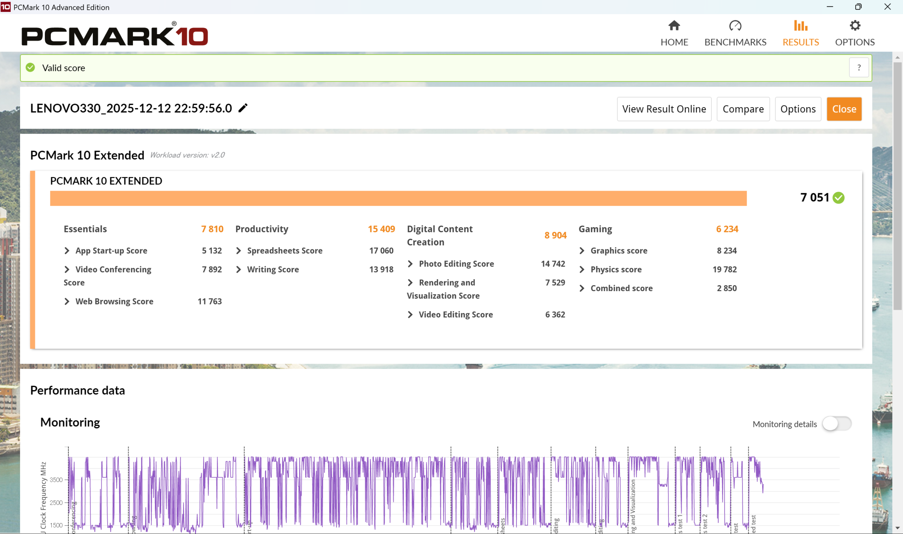Image resolution: width=903 pixels, height=534 pixels.
Task: Expand the Photo Editing Score row
Action: click(x=410, y=264)
